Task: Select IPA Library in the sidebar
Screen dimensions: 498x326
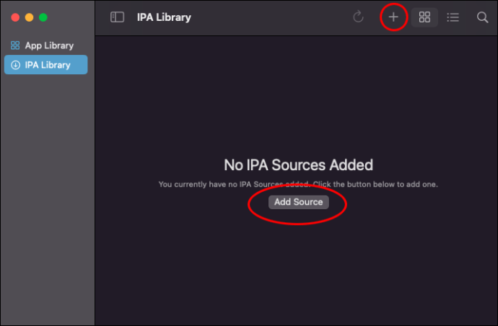Action: click(x=48, y=65)
